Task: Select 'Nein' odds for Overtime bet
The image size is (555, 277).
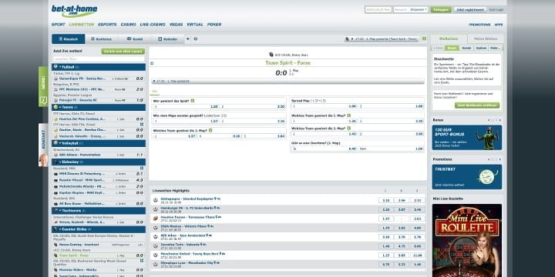Action: pos(391,149)
